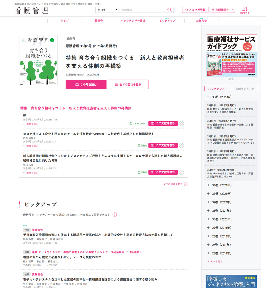Click the 最新号 label above issue title

(x=71, y=39)
